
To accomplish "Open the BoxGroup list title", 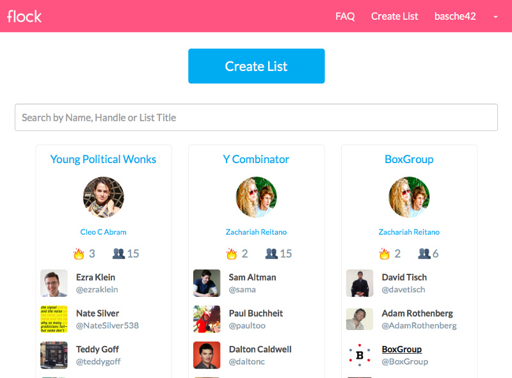I will pos(409,159).
